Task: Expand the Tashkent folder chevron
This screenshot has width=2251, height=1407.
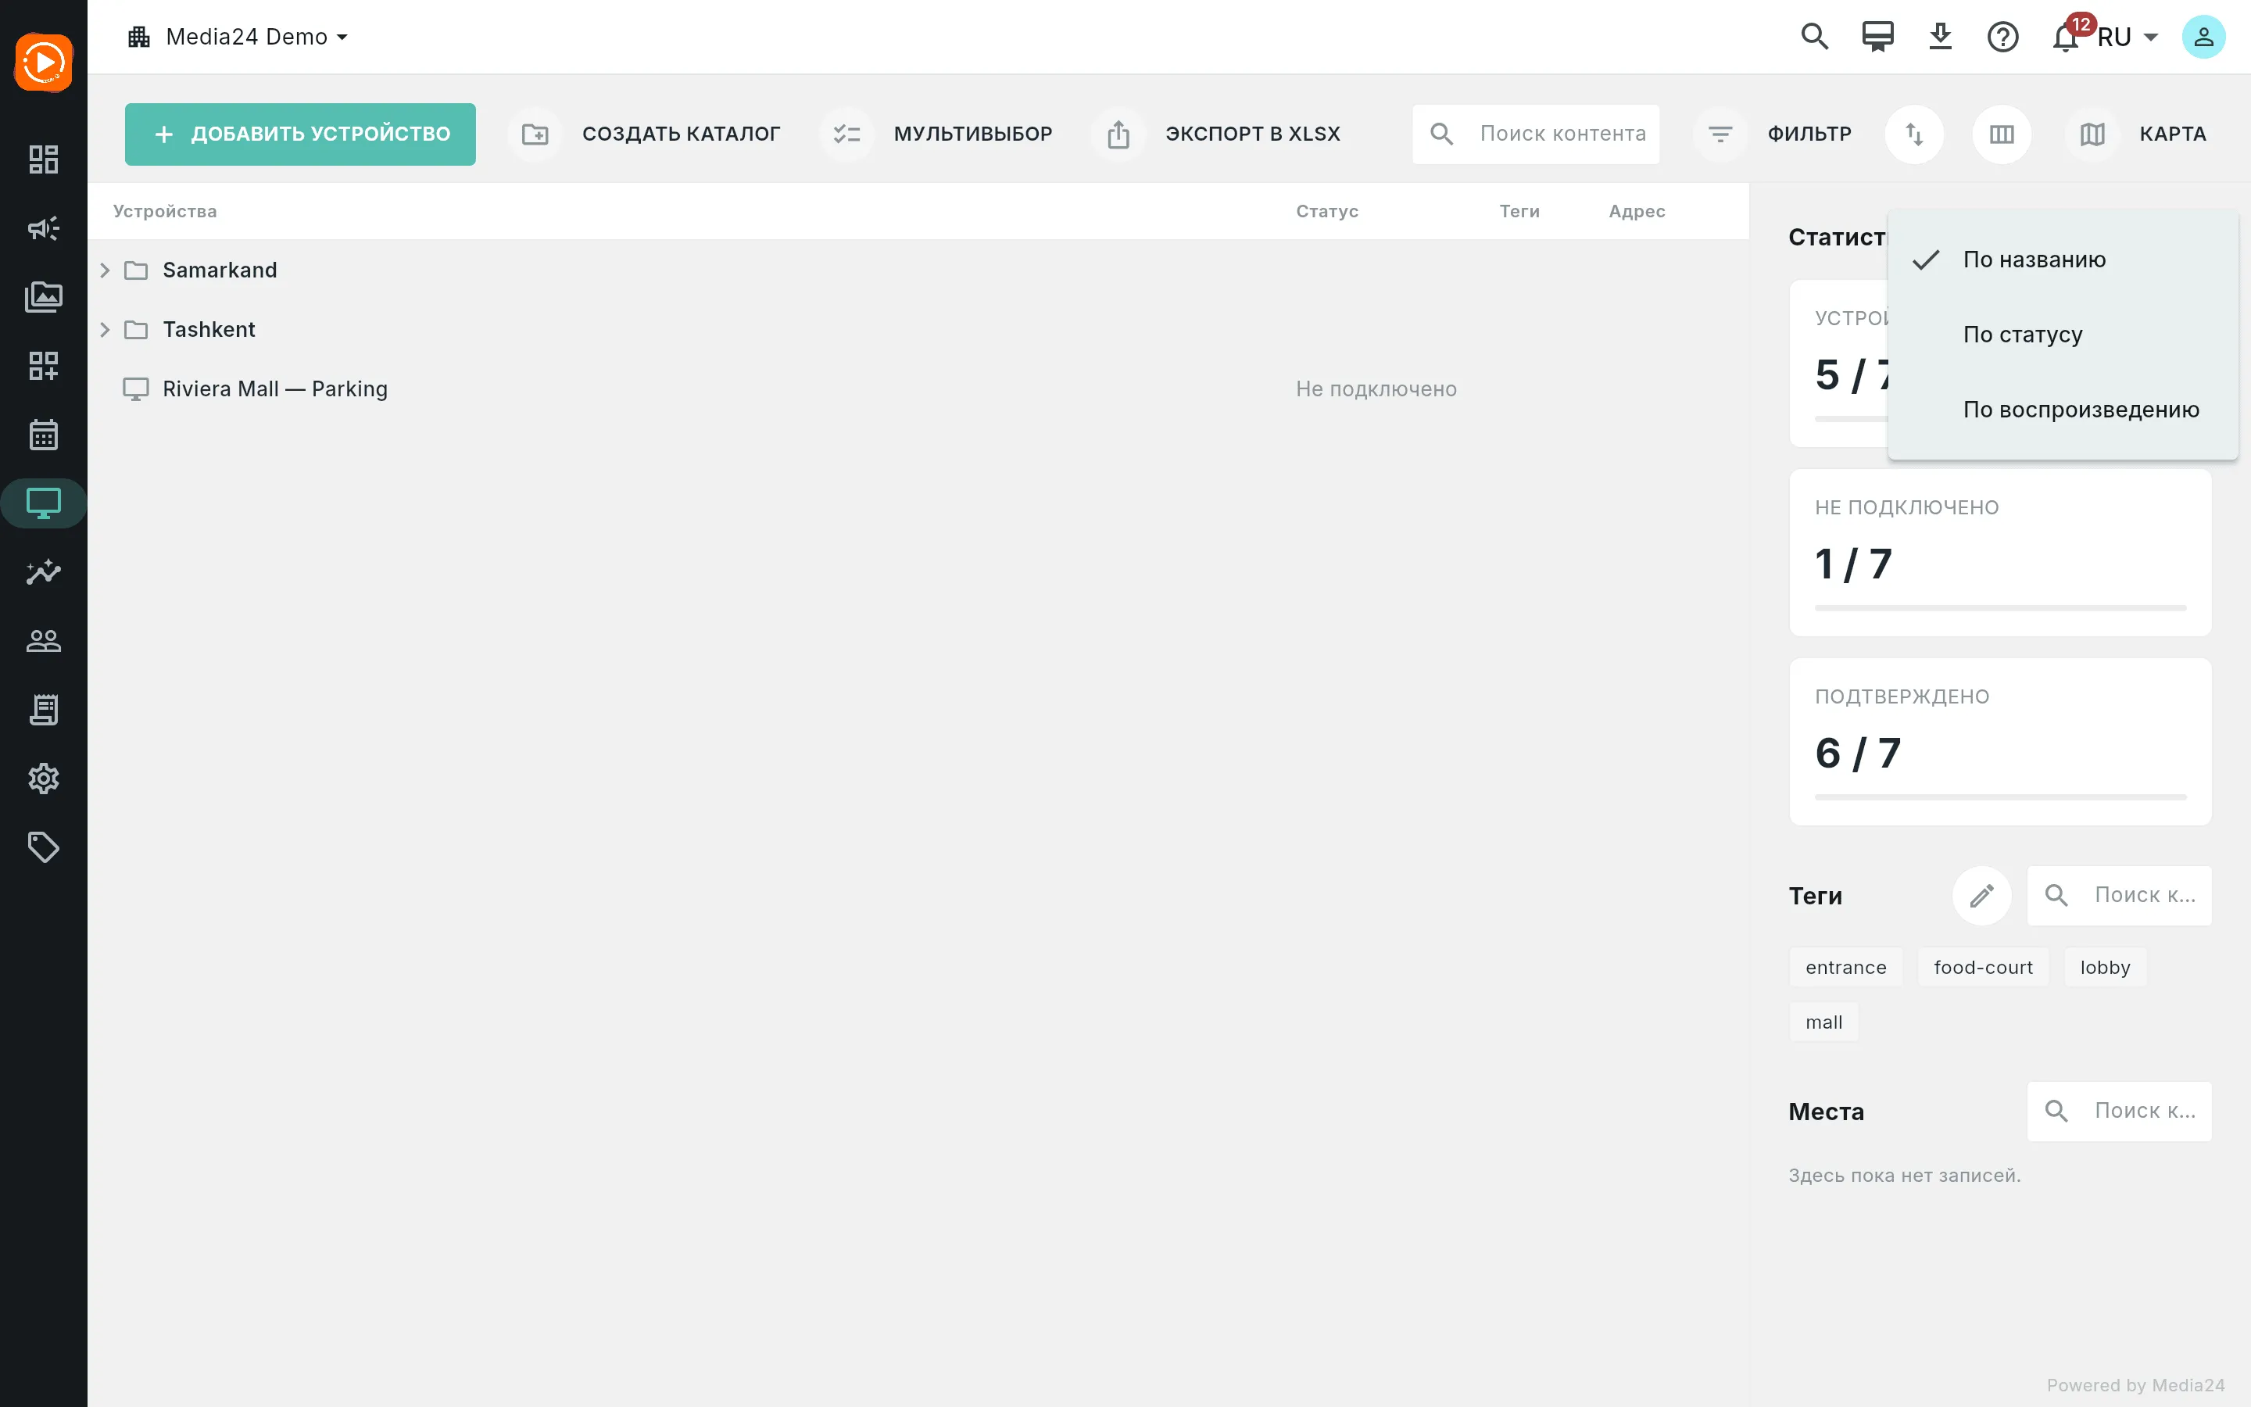Action: point(105,329)
